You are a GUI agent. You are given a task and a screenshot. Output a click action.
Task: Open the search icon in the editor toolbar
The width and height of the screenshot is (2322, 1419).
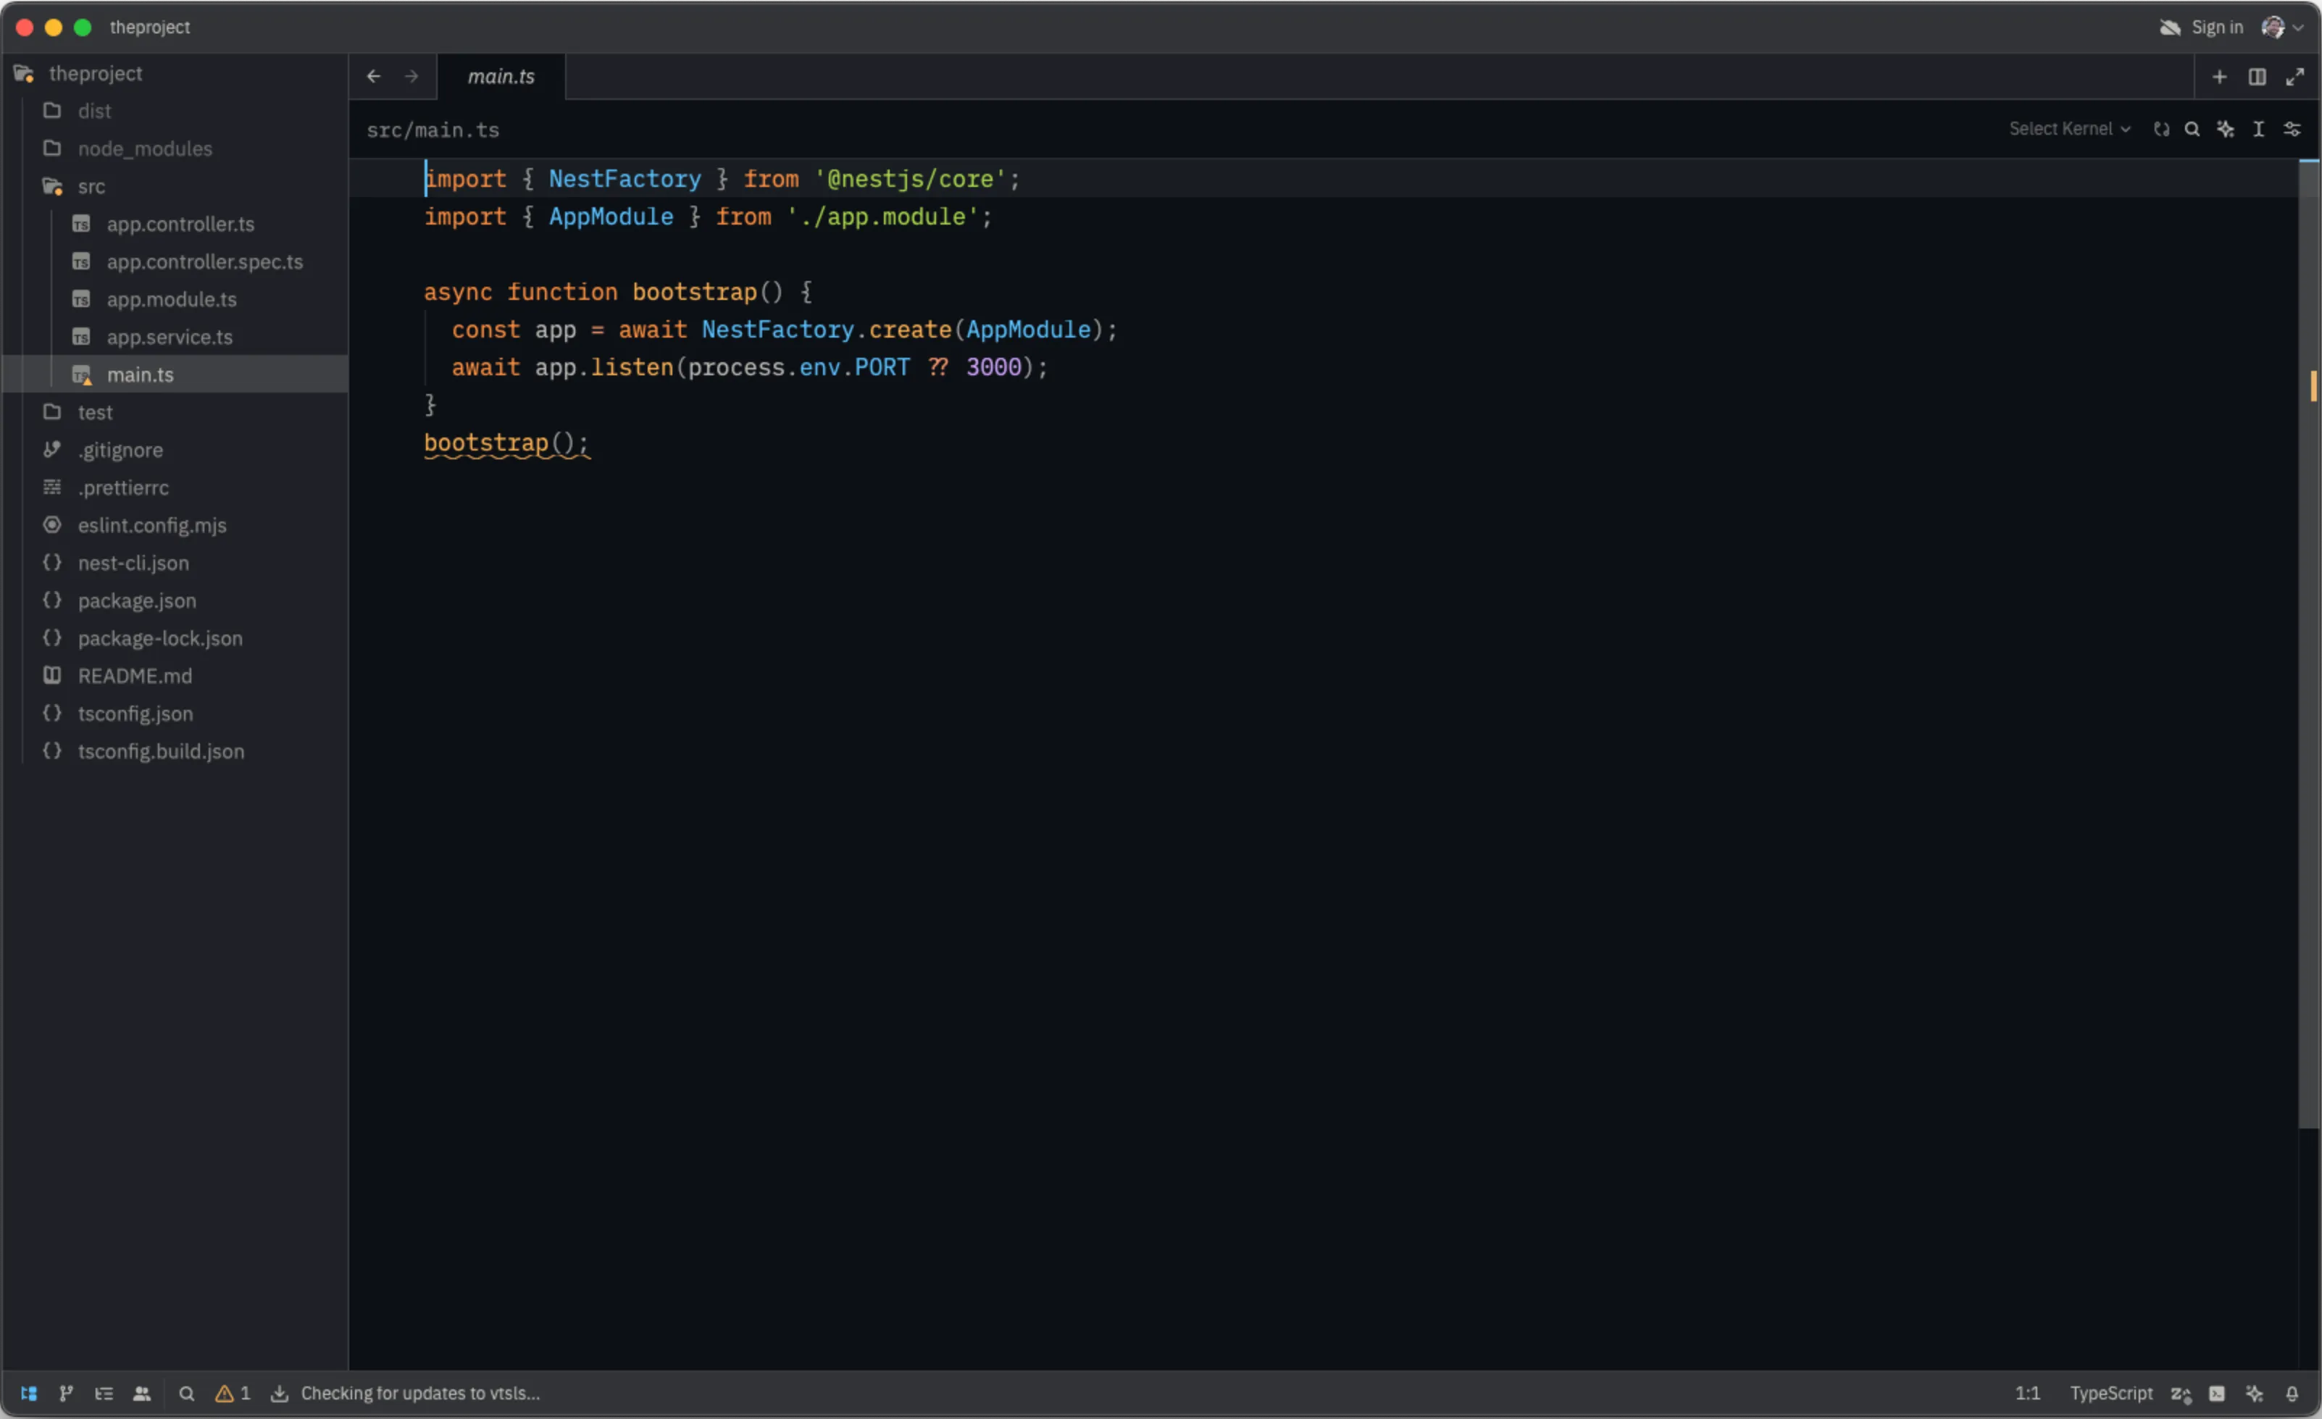pos(2193,129)
